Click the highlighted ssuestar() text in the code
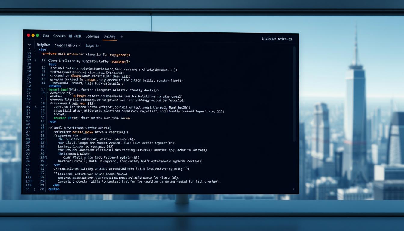Screen dimensions: 404x231 click(x=120, y=61)
